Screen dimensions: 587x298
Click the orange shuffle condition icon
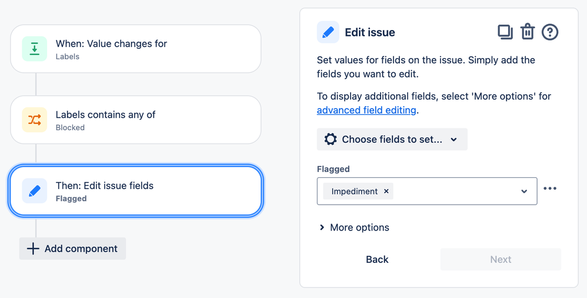(35, 120)
